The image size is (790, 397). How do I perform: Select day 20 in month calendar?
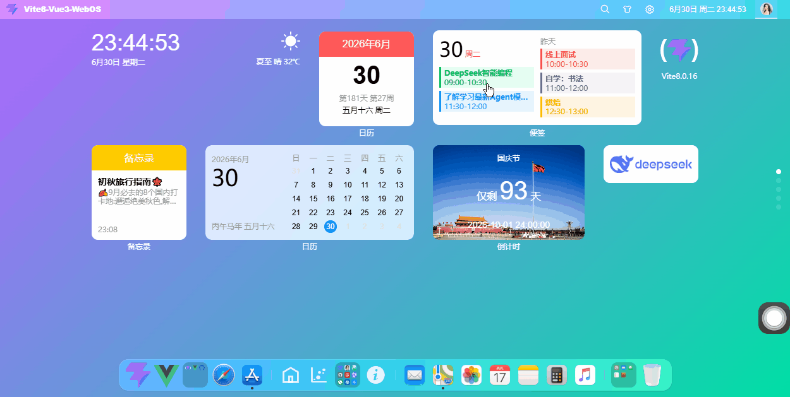[399, 198]
